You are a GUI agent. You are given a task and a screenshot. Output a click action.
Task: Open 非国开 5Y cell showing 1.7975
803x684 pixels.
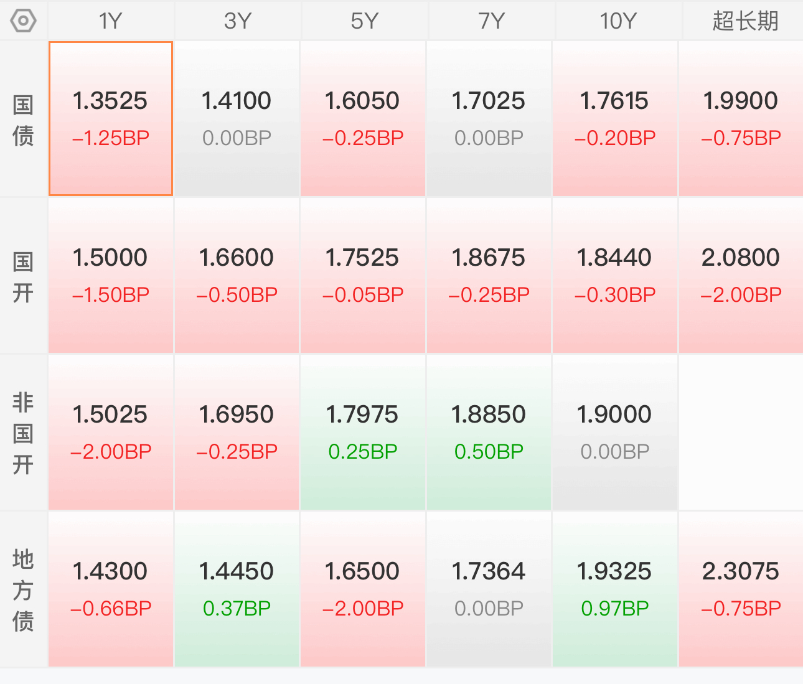[x=363, y=433]
